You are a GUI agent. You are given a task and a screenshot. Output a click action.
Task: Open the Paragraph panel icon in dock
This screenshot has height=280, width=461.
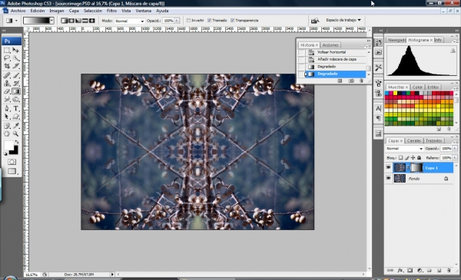coord(378,118)
